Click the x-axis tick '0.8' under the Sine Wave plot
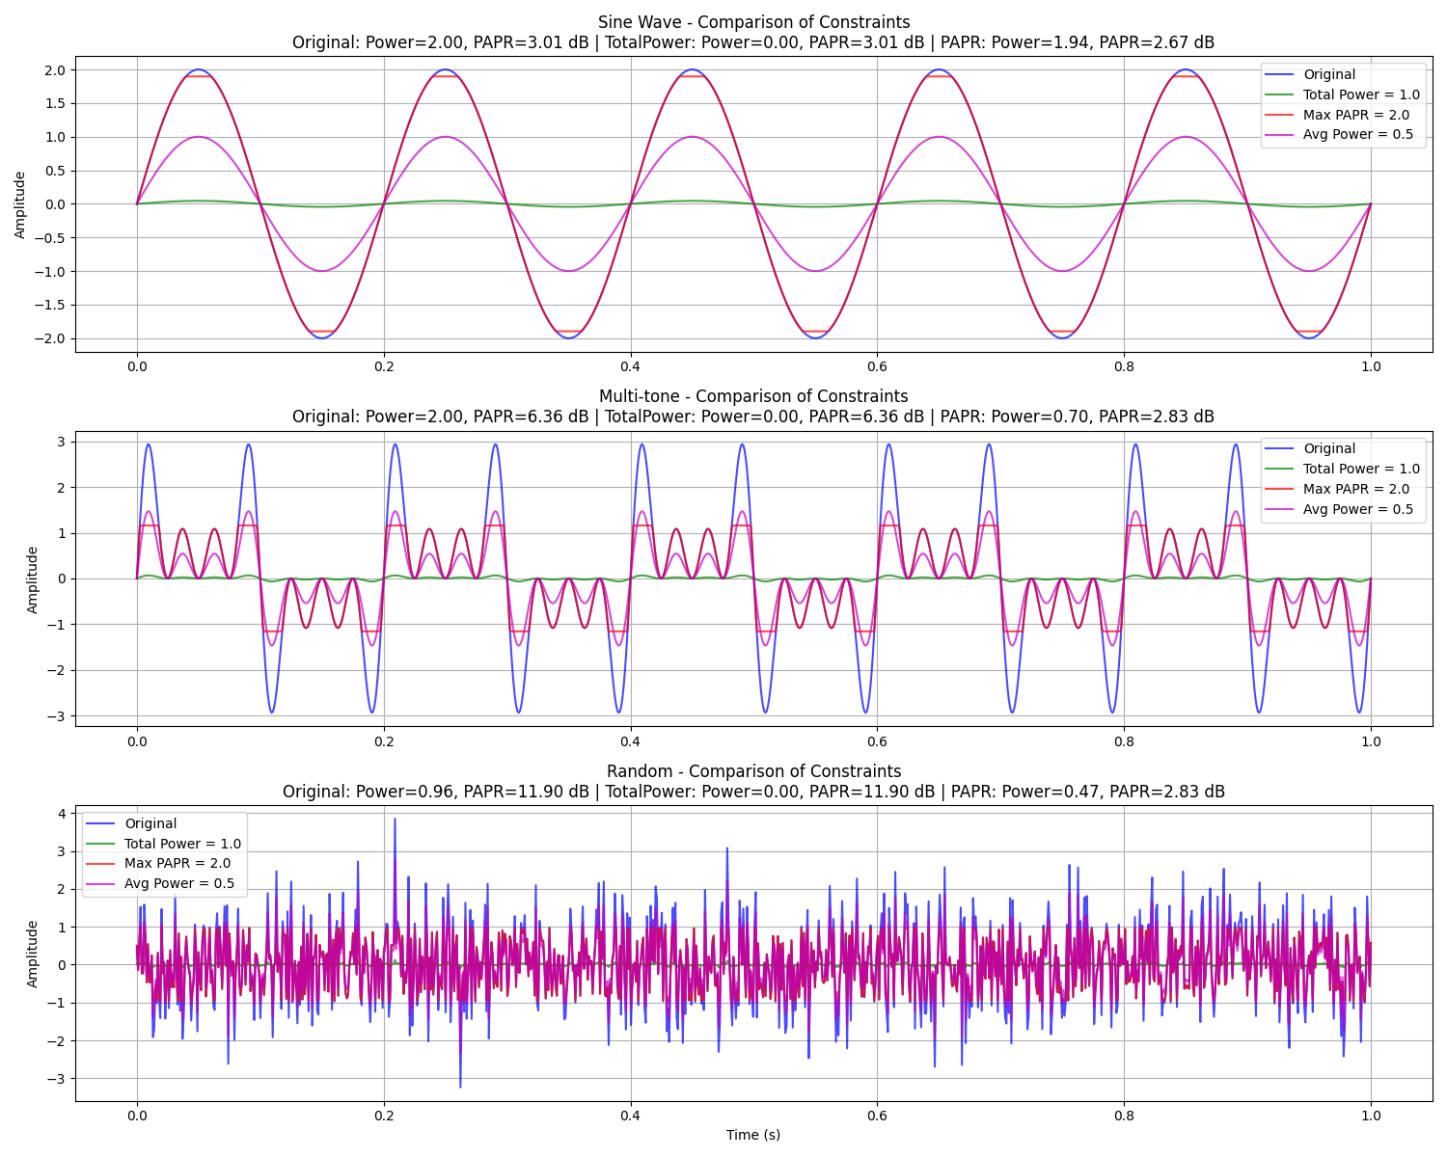 click(x=1124, y=367)
